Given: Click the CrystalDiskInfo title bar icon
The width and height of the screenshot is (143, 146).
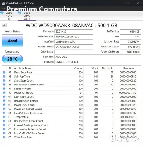Looking at the screenshot, I should [x=3, y=3].
